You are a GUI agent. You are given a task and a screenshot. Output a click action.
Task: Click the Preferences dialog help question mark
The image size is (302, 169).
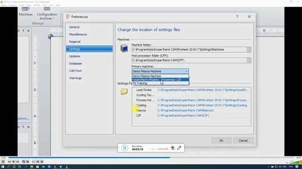coord(237,17)
